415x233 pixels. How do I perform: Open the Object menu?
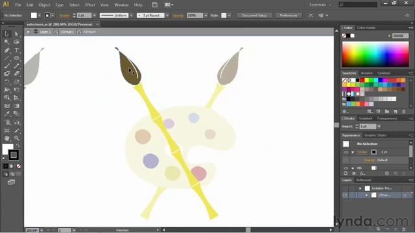(x=44, y=5)
